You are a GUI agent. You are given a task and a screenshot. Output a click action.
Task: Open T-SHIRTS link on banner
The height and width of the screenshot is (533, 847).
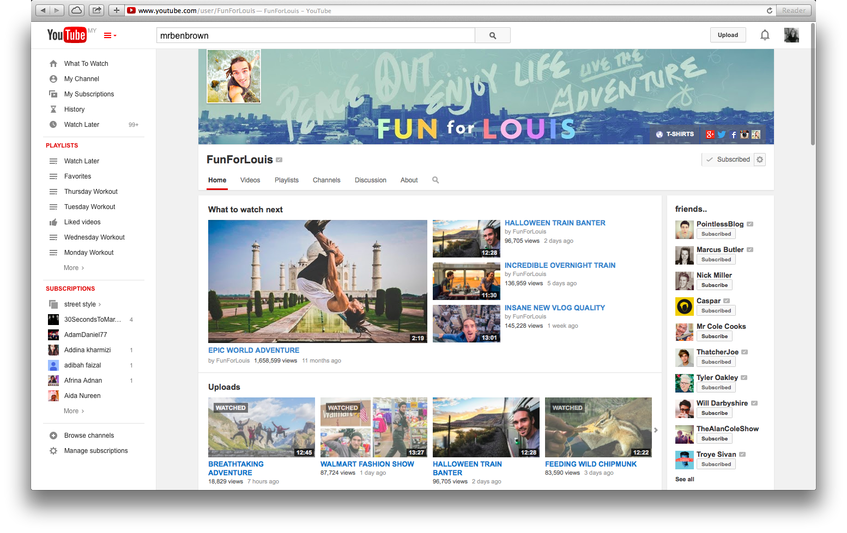click(675, 134)
